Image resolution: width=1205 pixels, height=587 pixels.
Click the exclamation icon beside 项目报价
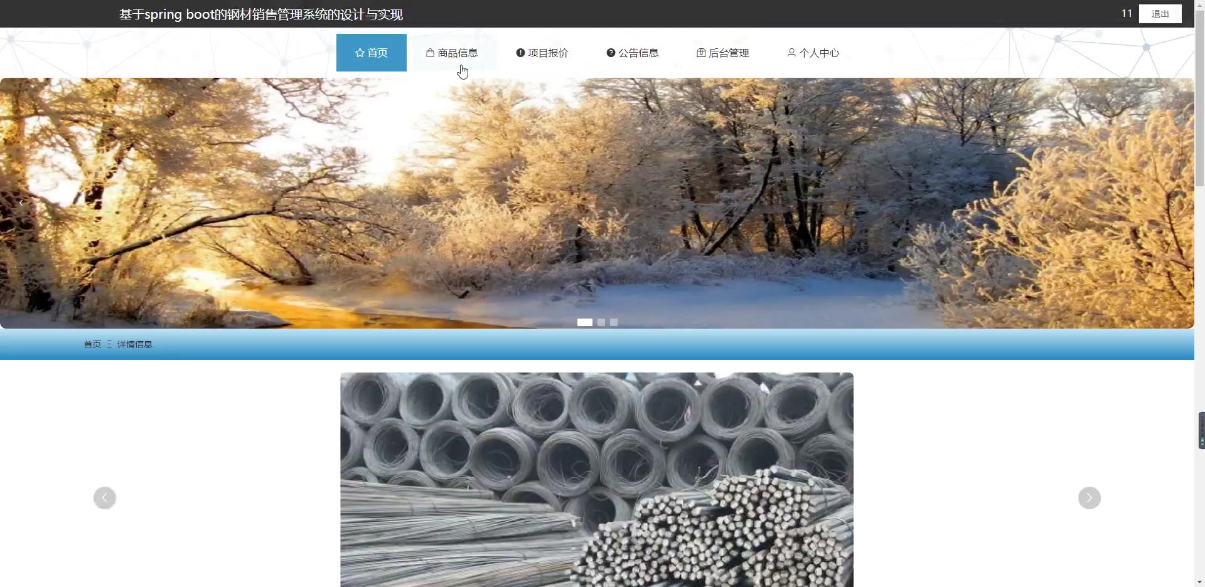point(520,53)
